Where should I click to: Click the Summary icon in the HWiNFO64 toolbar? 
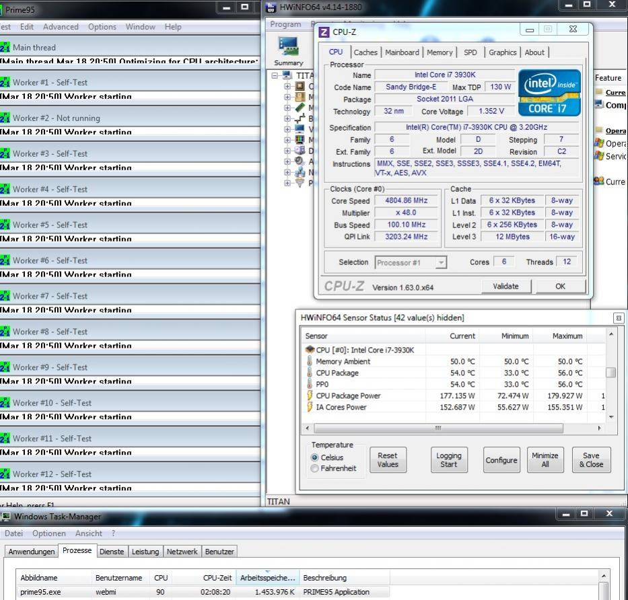288,51
